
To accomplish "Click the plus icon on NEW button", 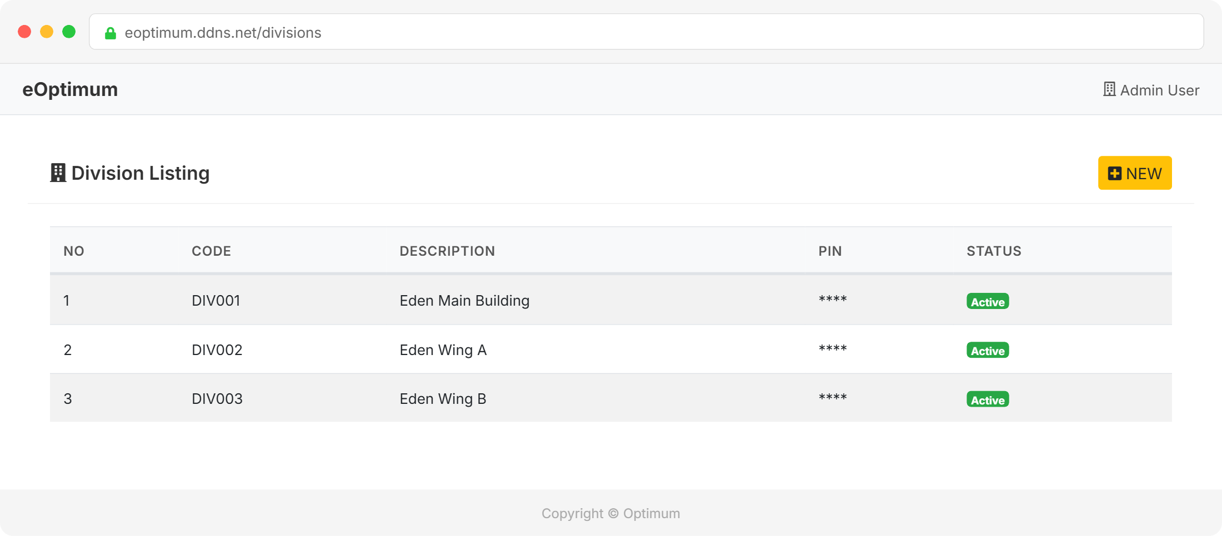I will click(x=1114, y=174).
